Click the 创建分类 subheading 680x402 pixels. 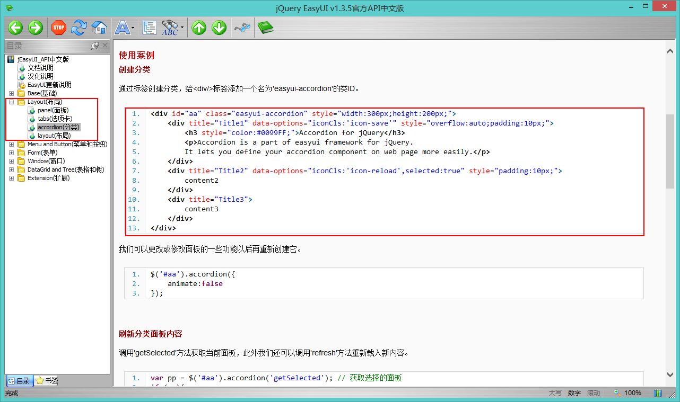[134, 69]
